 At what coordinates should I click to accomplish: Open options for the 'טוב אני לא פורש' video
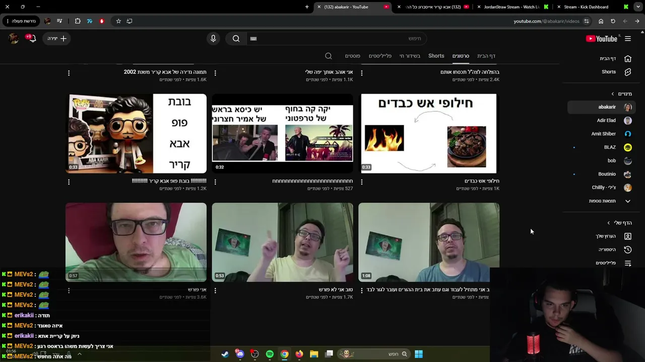coord(215,291)
